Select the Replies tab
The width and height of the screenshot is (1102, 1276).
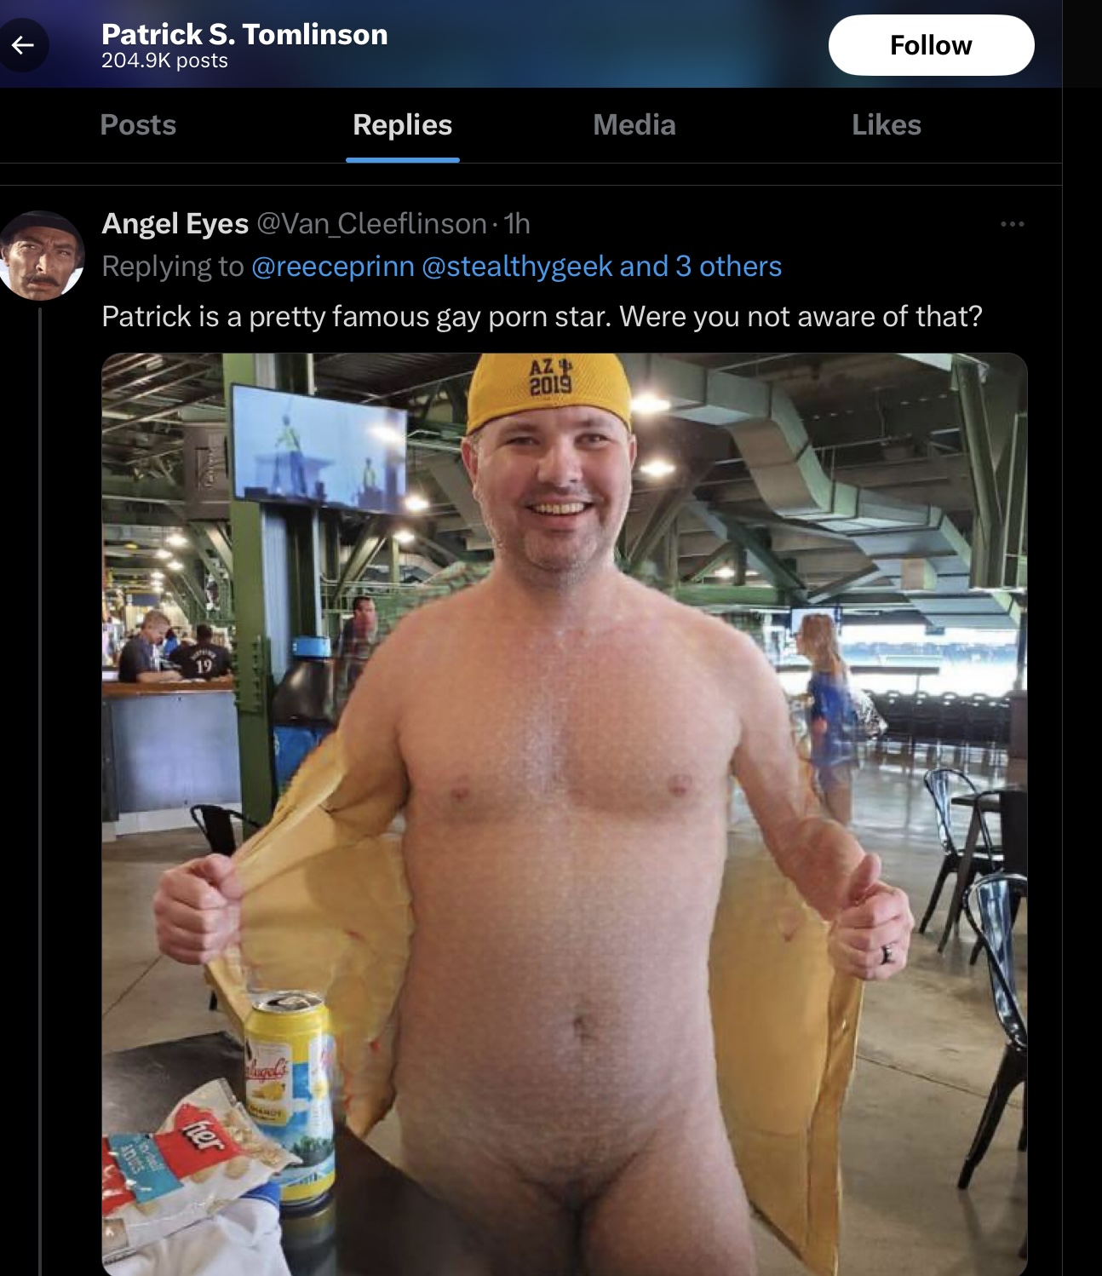point(402,125)
